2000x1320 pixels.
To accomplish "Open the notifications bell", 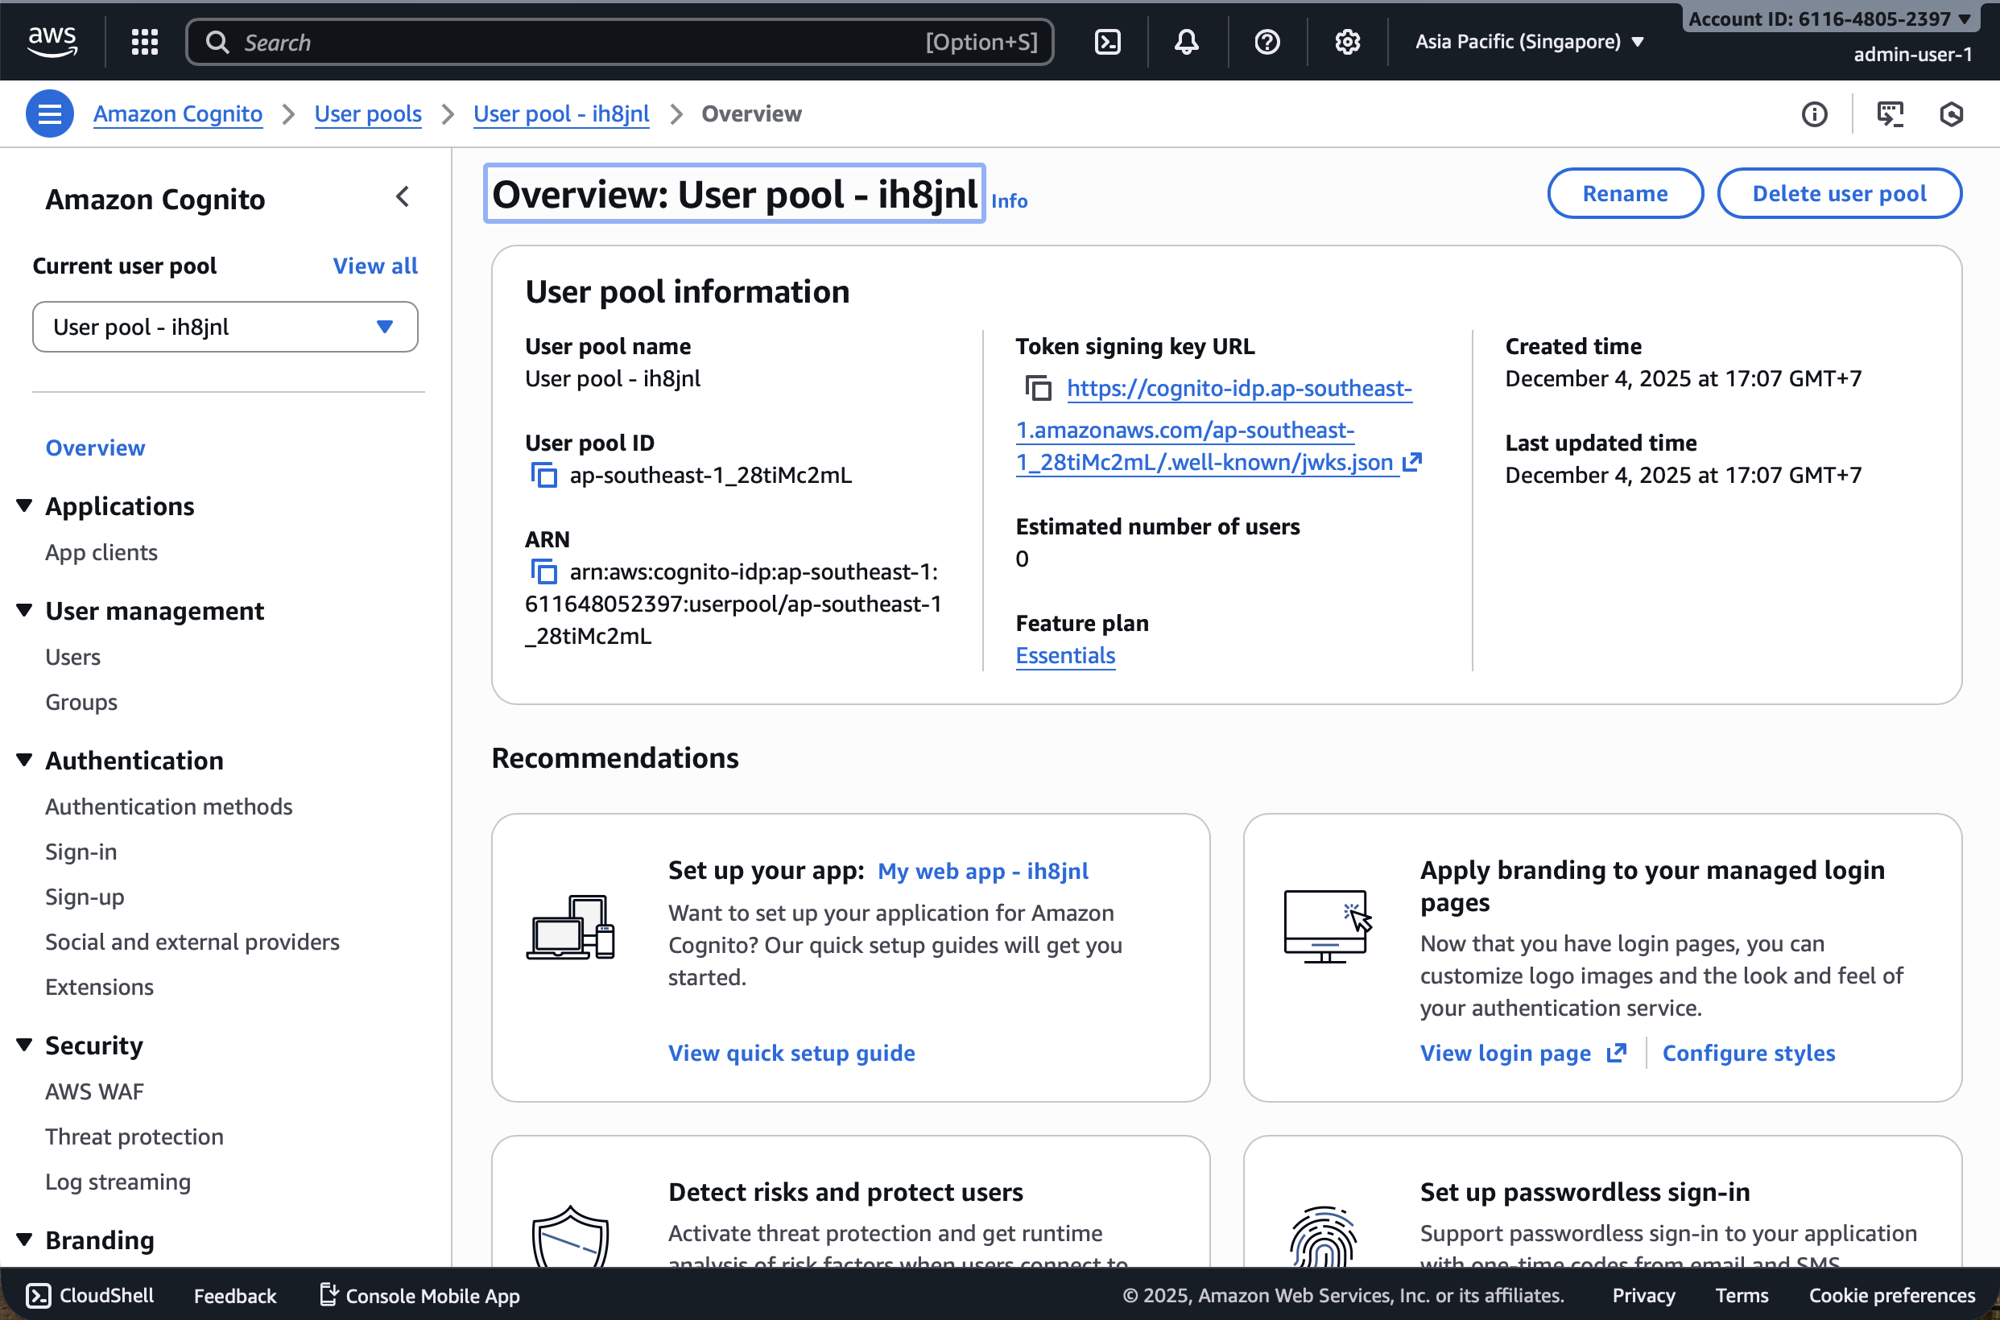I will [1187, 41].
